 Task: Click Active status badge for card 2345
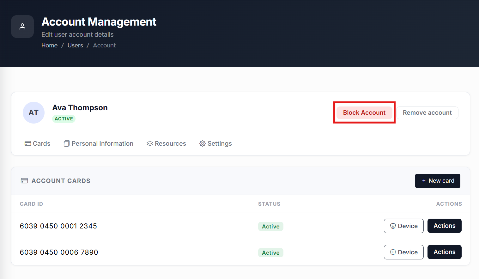coord(271,226)
